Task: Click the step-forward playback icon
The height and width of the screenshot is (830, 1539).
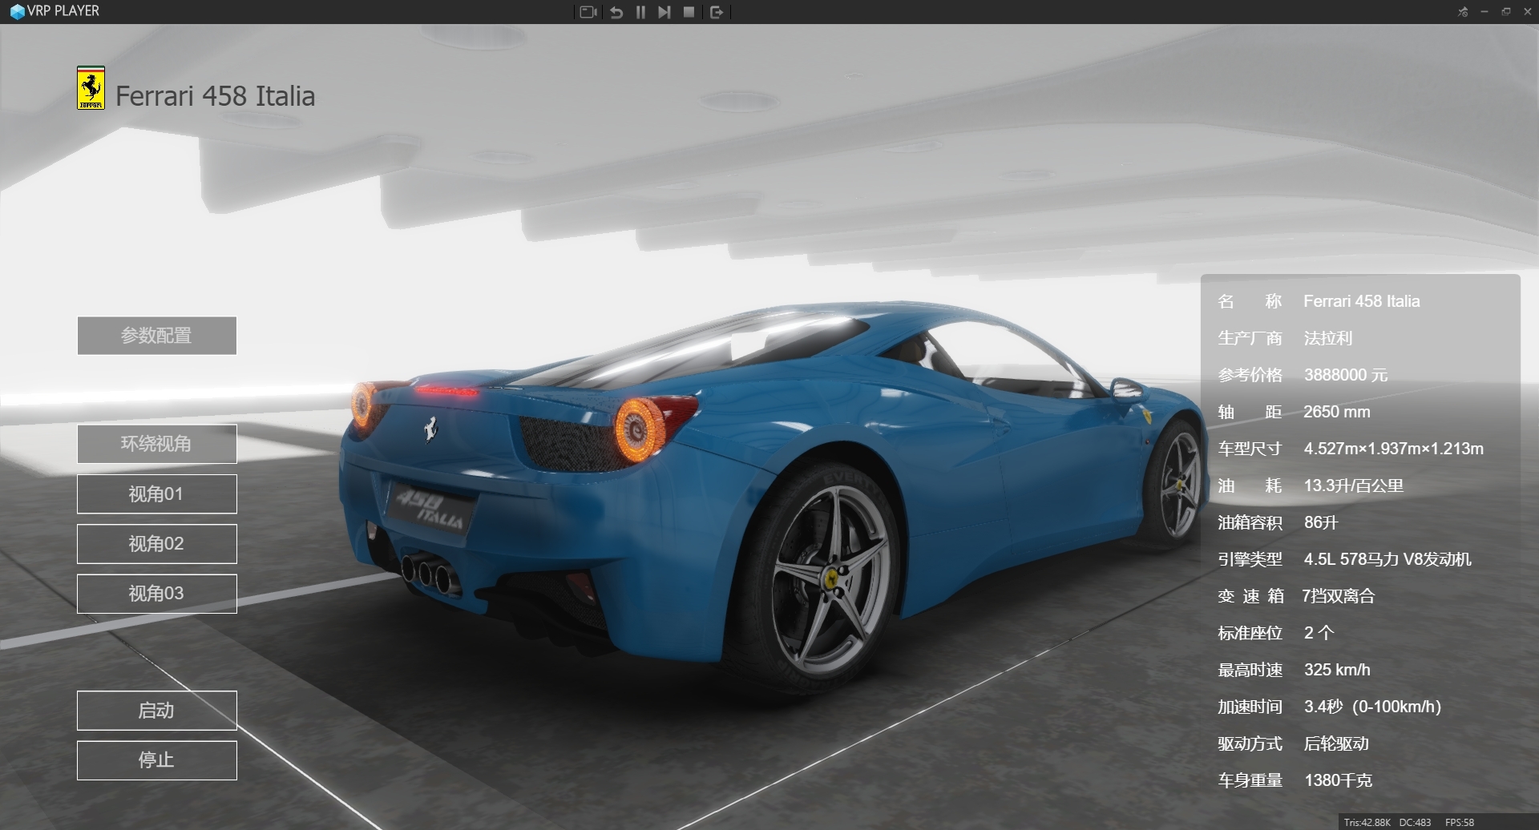Action: [664, 12]
